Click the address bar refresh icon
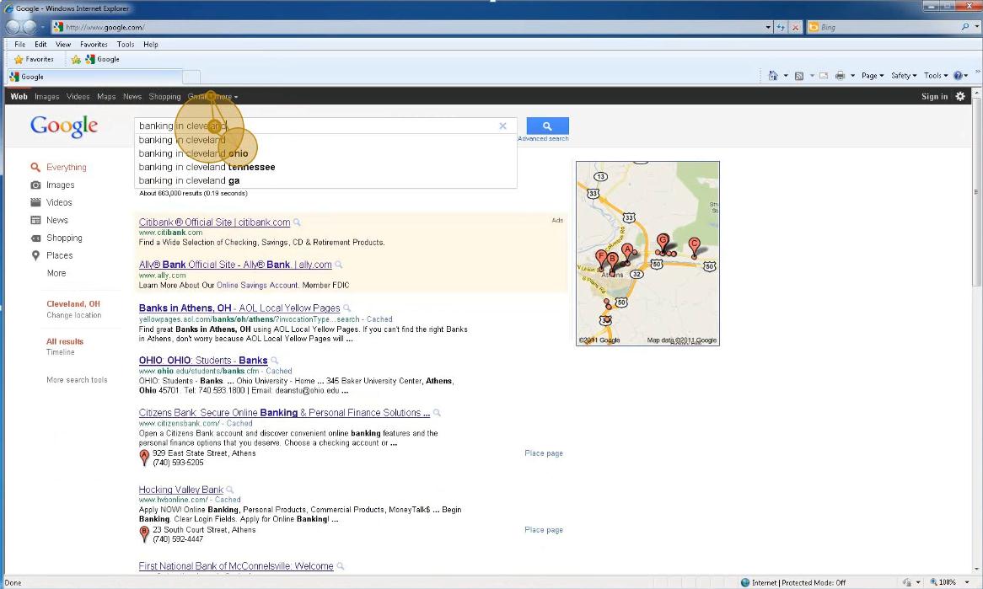The width and height of the screenshot is (983, 589). (x=781, y=27)
